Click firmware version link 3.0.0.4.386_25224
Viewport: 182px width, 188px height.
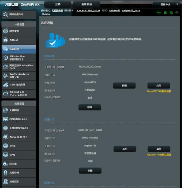pyautogui.click(x=88, y=11)
